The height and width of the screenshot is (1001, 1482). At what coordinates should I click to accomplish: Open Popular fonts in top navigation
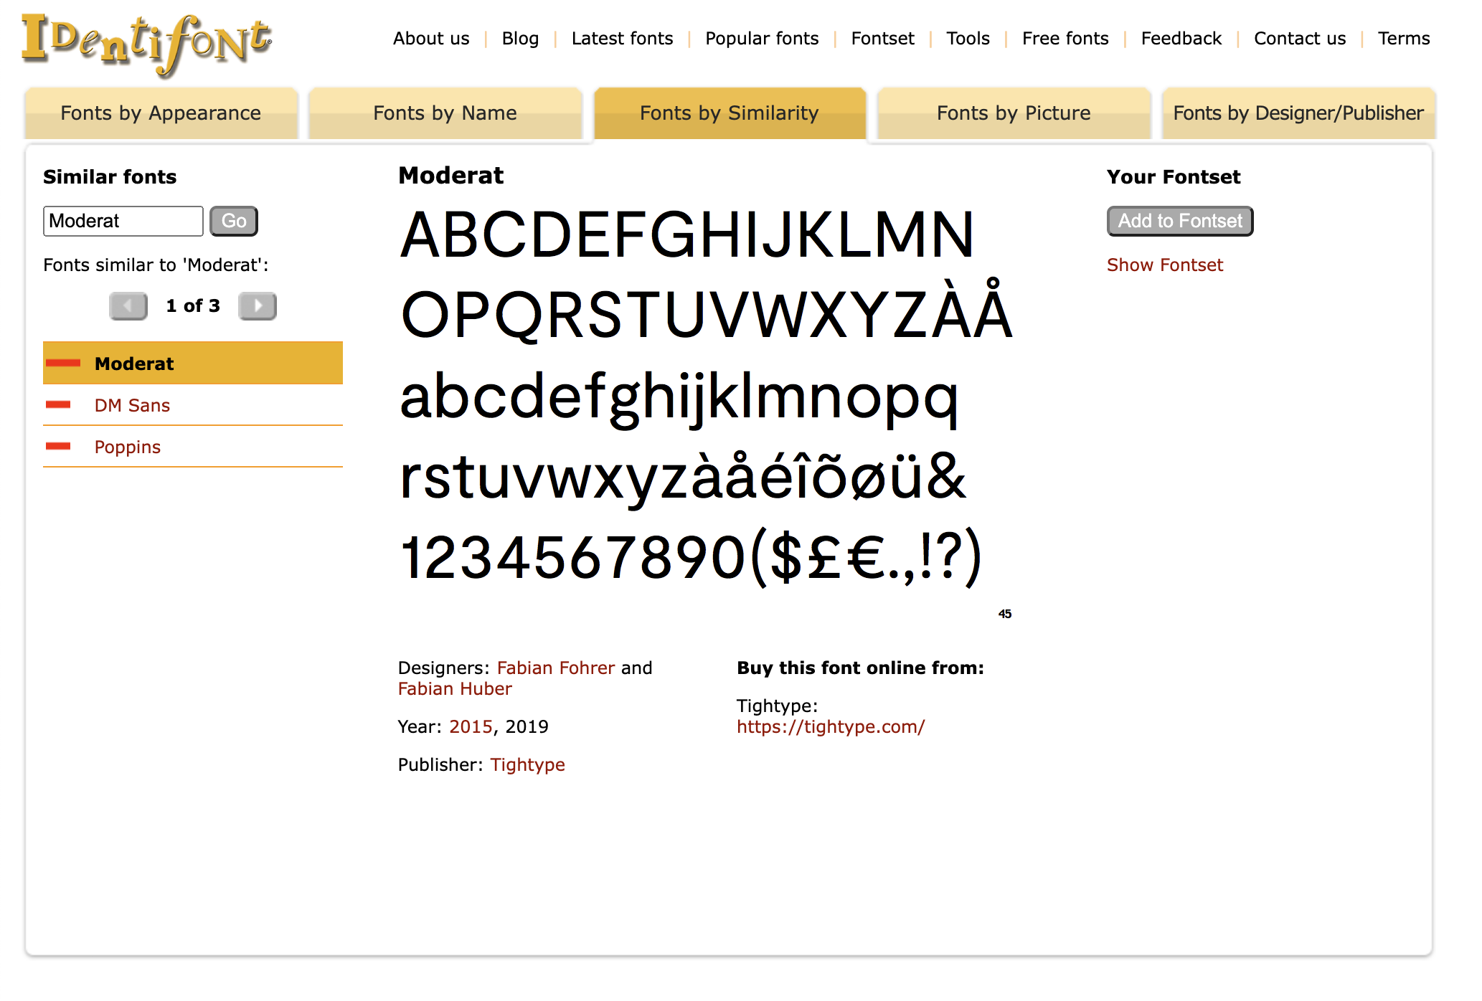point(761,39)
